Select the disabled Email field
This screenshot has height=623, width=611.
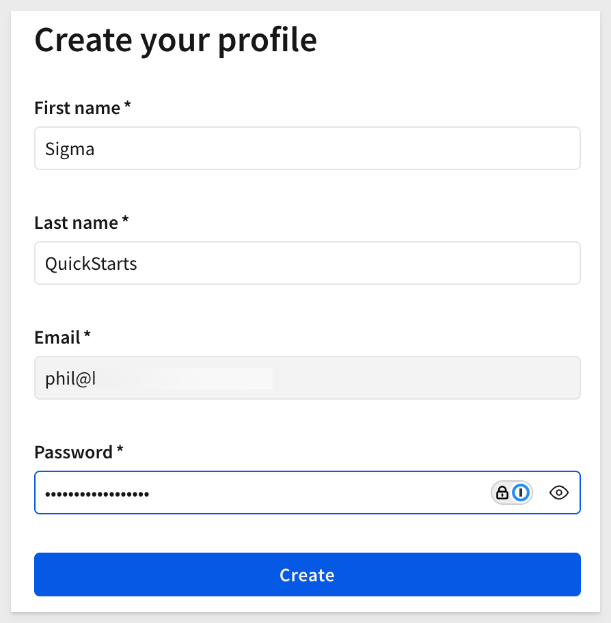pos(308,378)
